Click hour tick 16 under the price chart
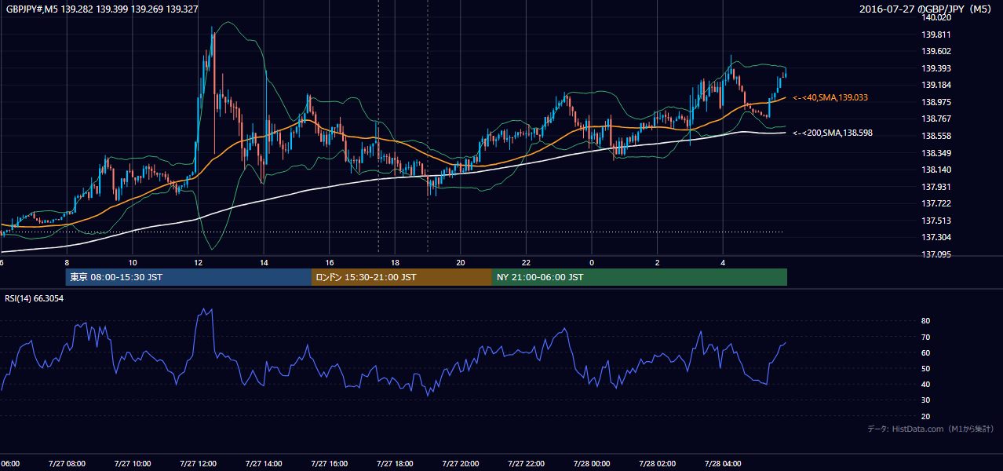 (330, 262)
